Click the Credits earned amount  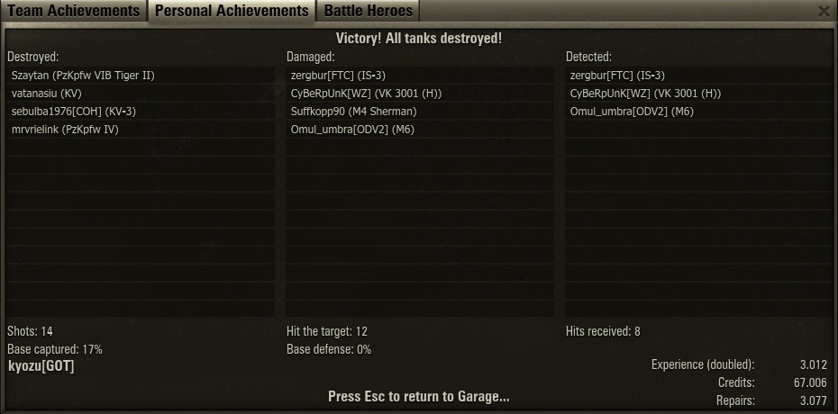811,382
